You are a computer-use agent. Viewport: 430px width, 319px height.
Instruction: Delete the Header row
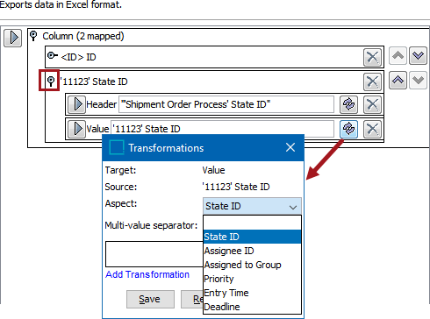tap(372, 104)
